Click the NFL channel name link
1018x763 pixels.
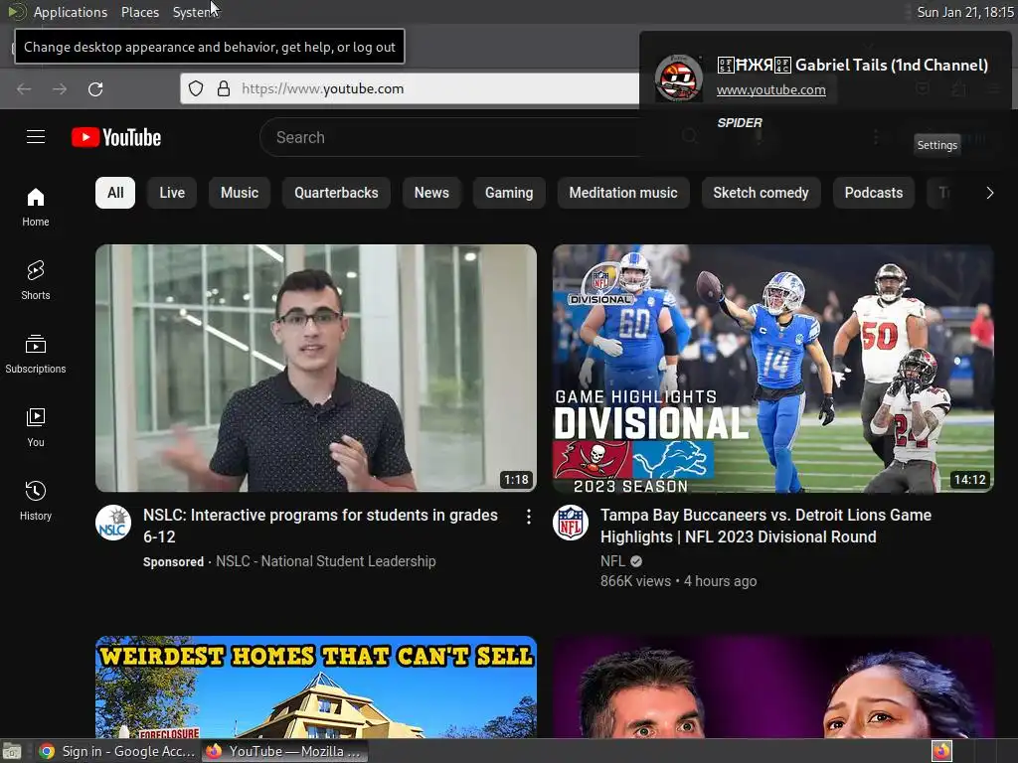tap(612, 561)
